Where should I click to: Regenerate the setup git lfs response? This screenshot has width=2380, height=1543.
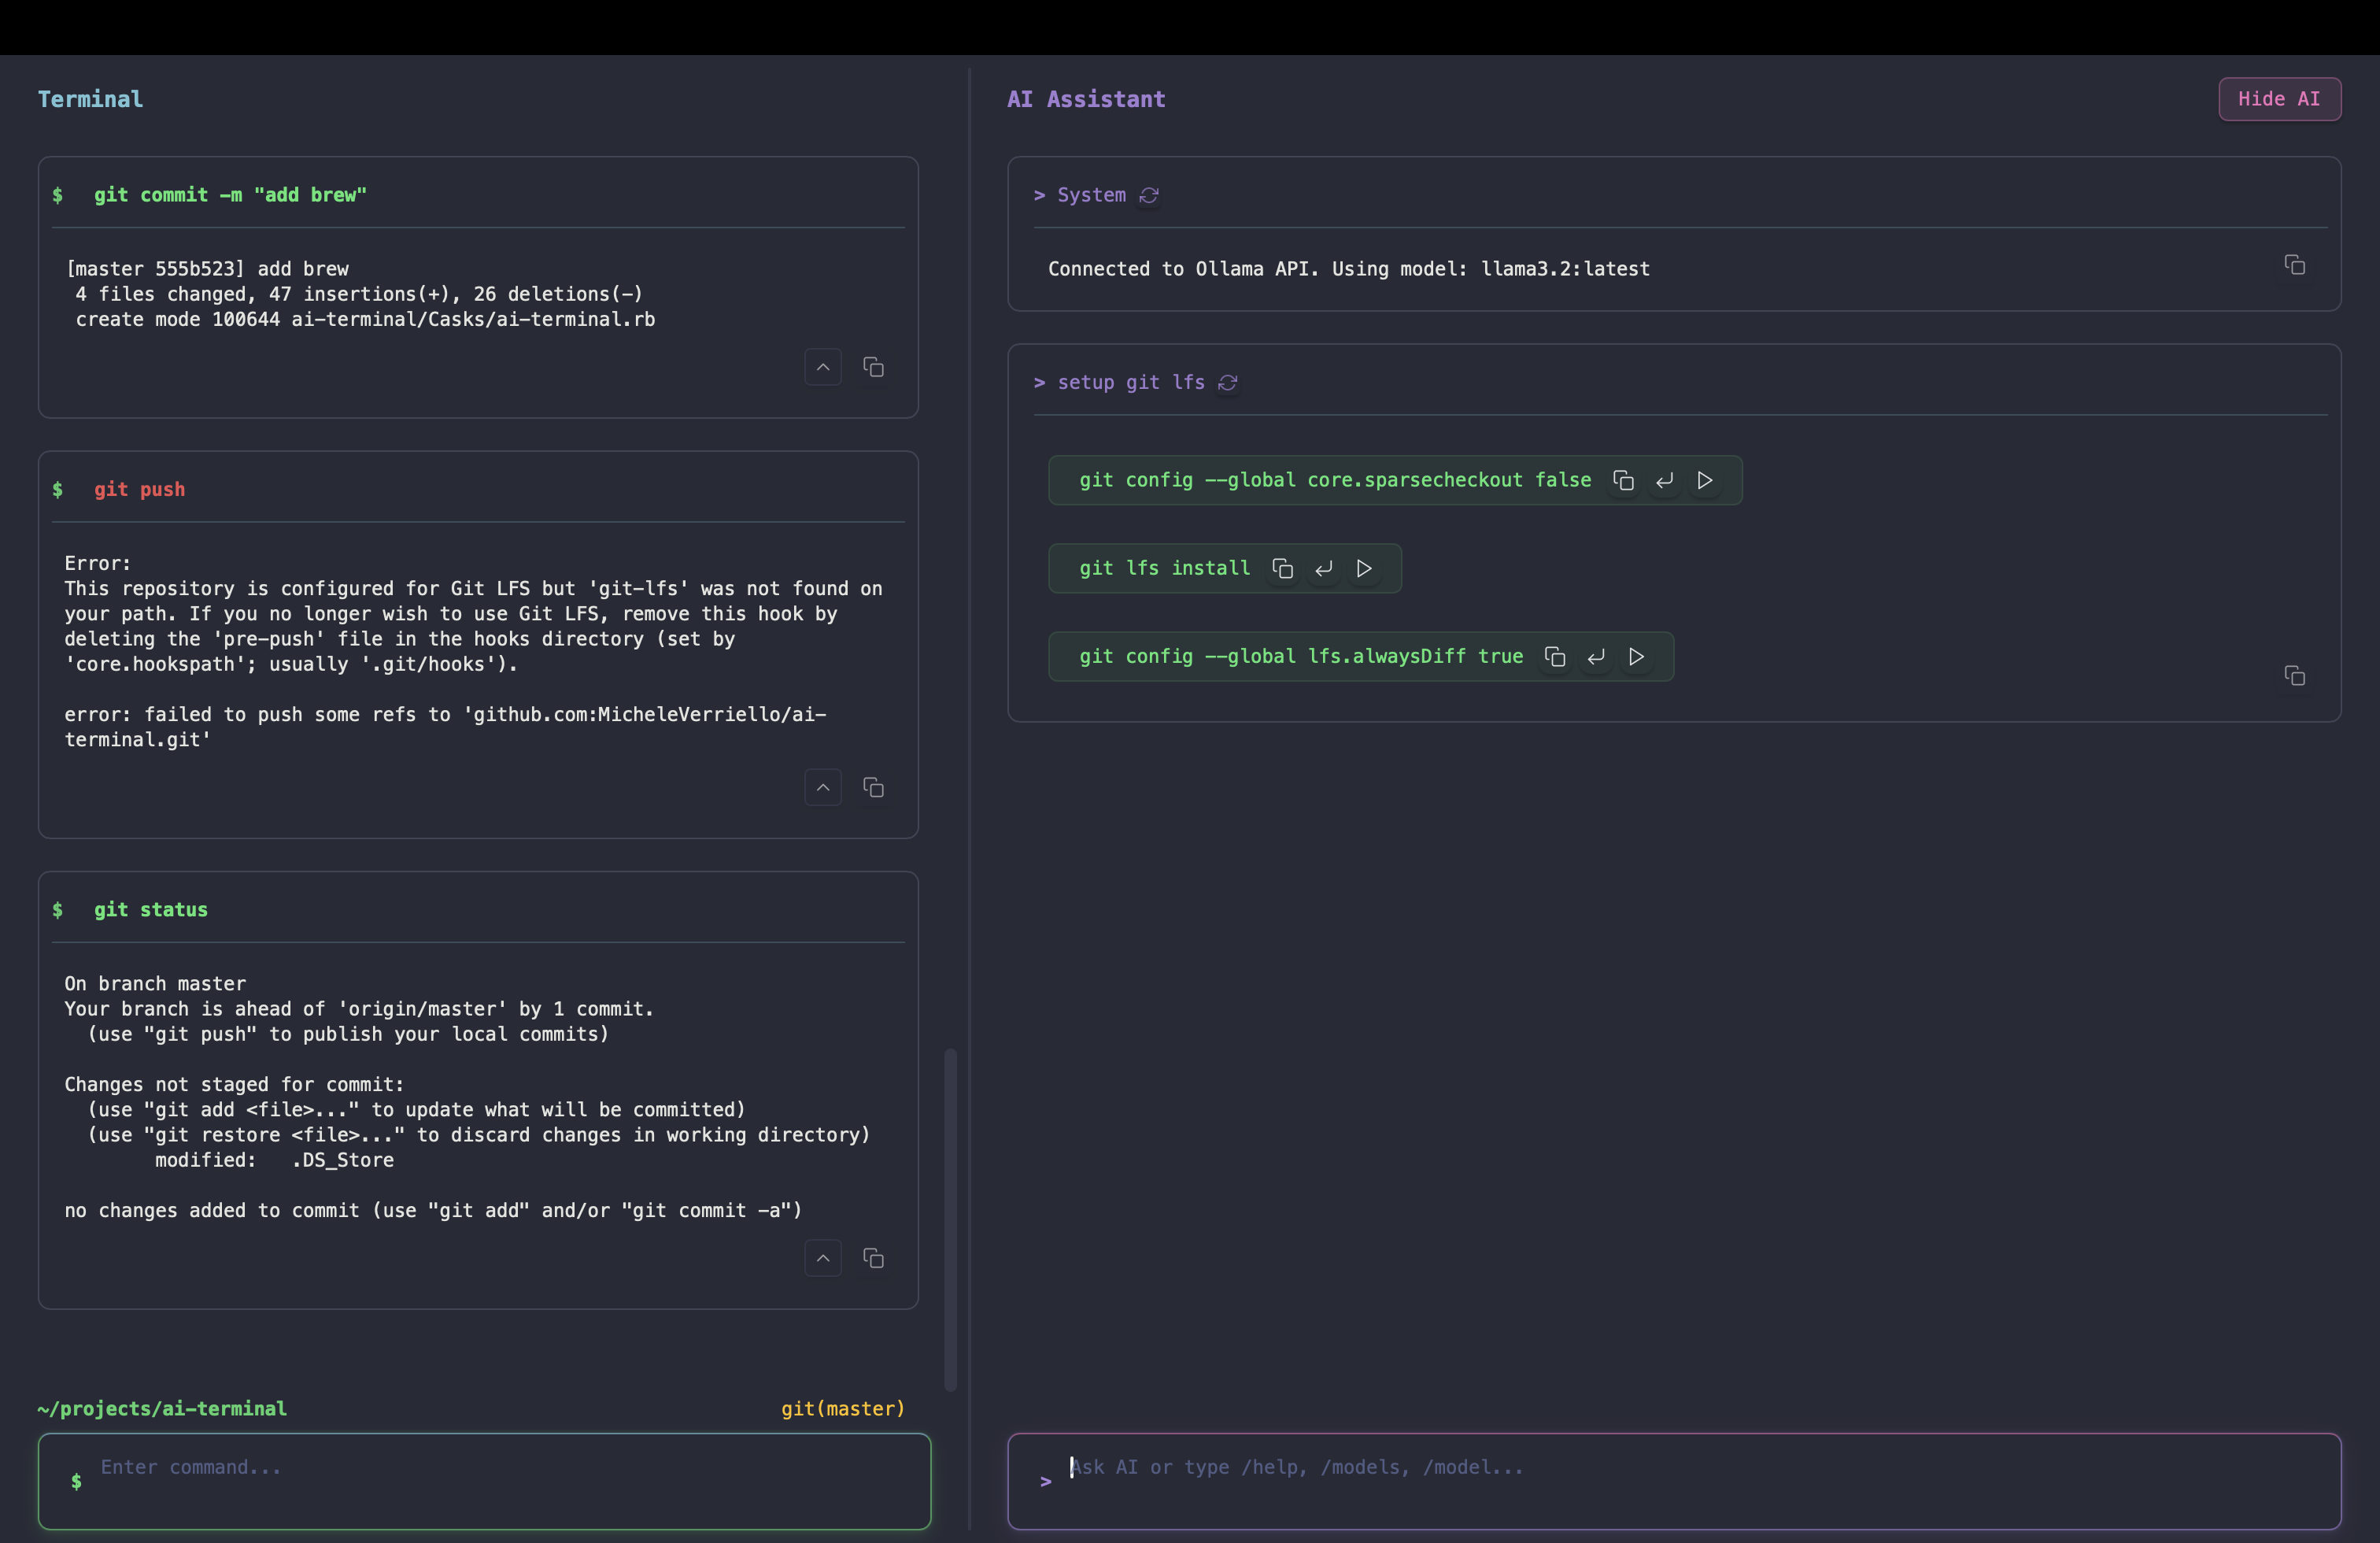(1228, 383)
